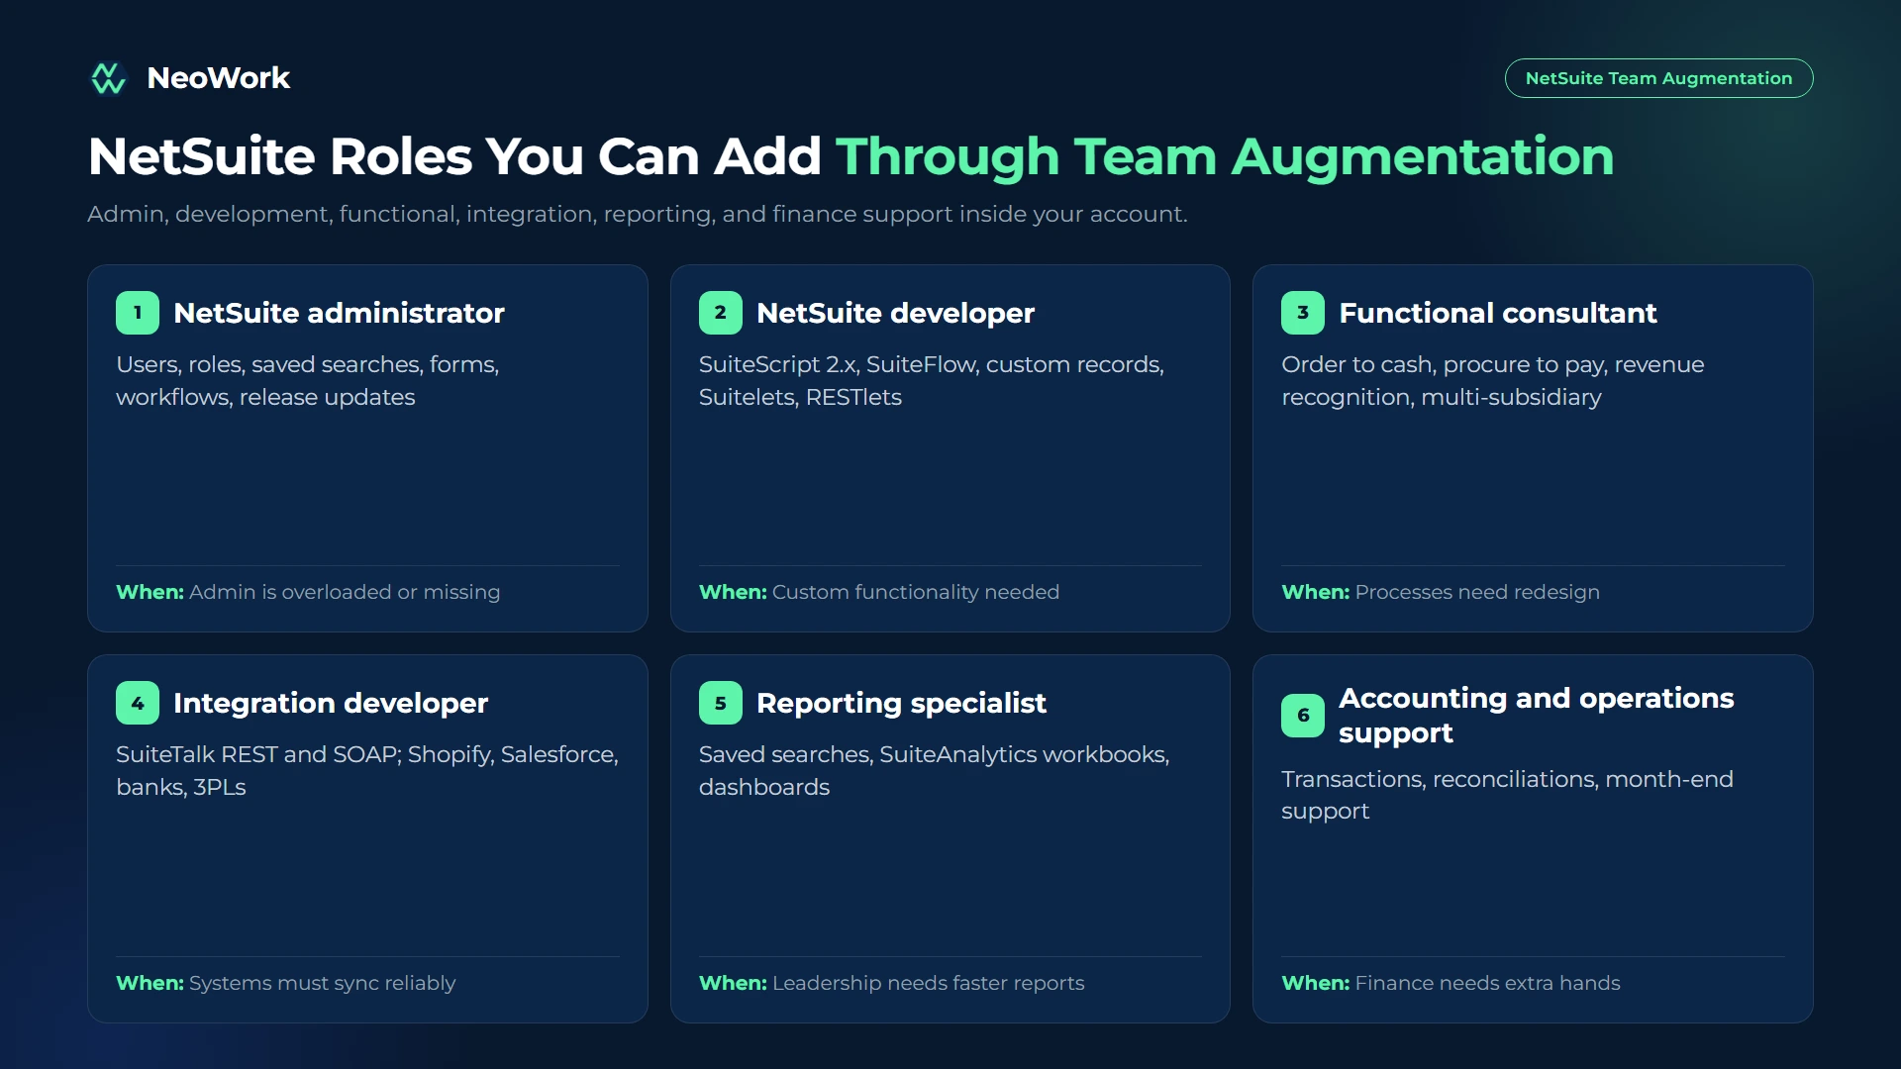This screenshot has width=1901, height=1069.
Task: Click the NeoWork logo icon
Action: [x=108, y=78]
